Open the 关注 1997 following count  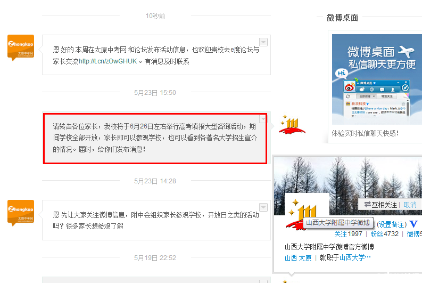[348, 234]
